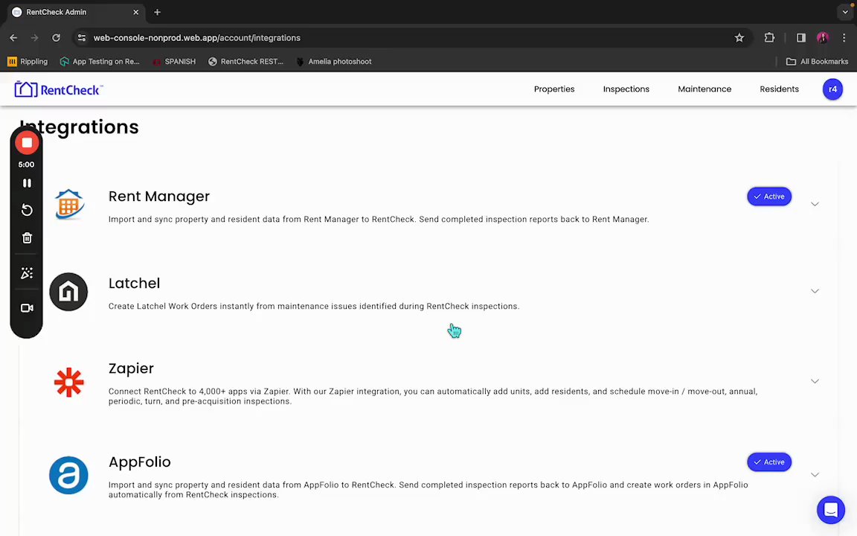Click the Rent Manager heading
Image resolution: width=857 pixels, height=536 pixels.
coord(159,197)
